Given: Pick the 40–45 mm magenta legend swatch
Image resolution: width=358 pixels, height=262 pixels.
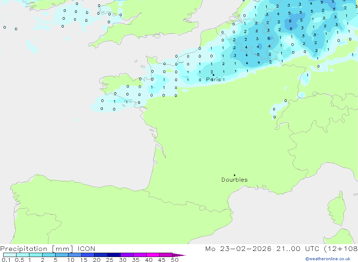Looking at the screenshot, I should 153,255.
